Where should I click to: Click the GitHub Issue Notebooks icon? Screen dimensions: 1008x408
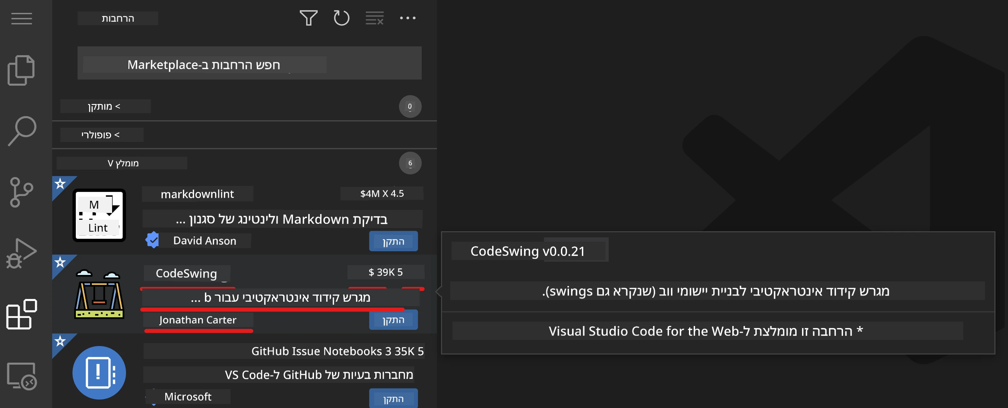coord(99,372)
